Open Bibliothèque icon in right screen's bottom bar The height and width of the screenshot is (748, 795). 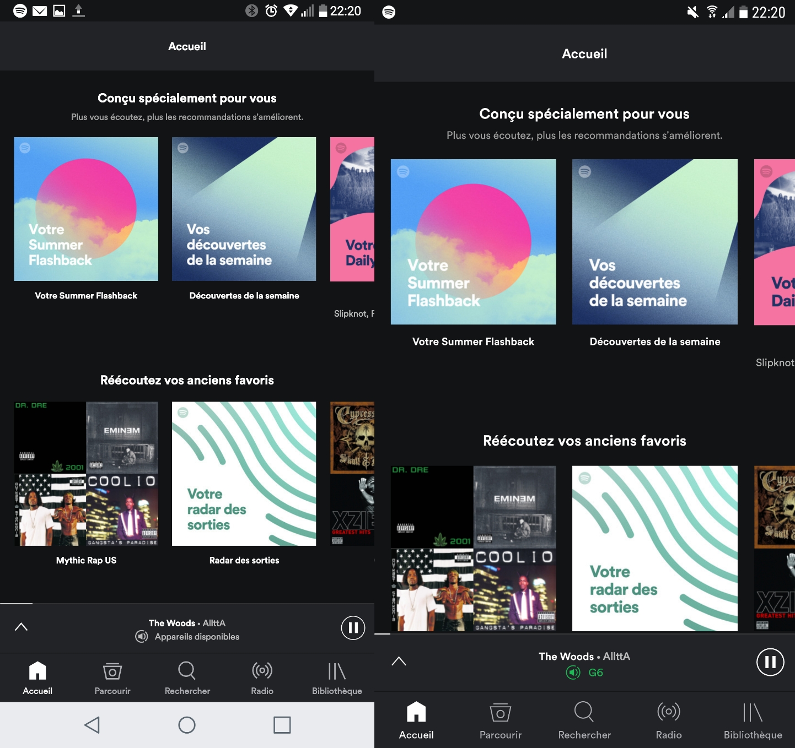coord(753,712)
